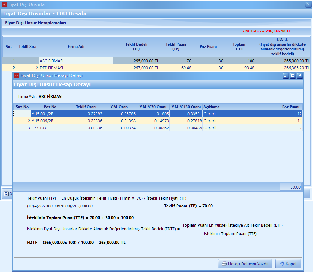The width and height of the screenshot is (313, 272).
Task: Select the Y.15.006/2B poz row
Action: coord(50,121)
